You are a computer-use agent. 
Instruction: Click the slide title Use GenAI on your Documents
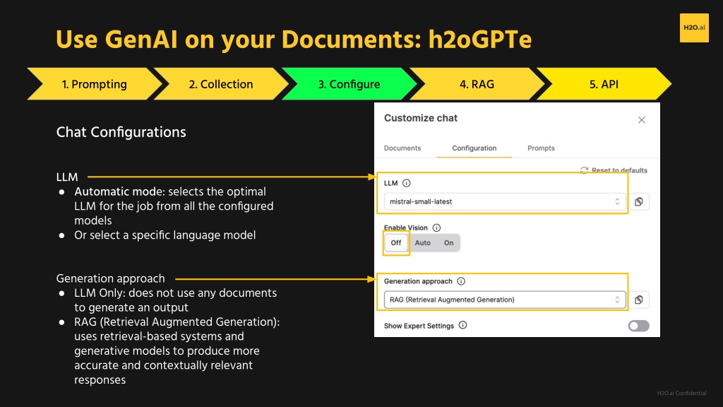pos(294,40)
